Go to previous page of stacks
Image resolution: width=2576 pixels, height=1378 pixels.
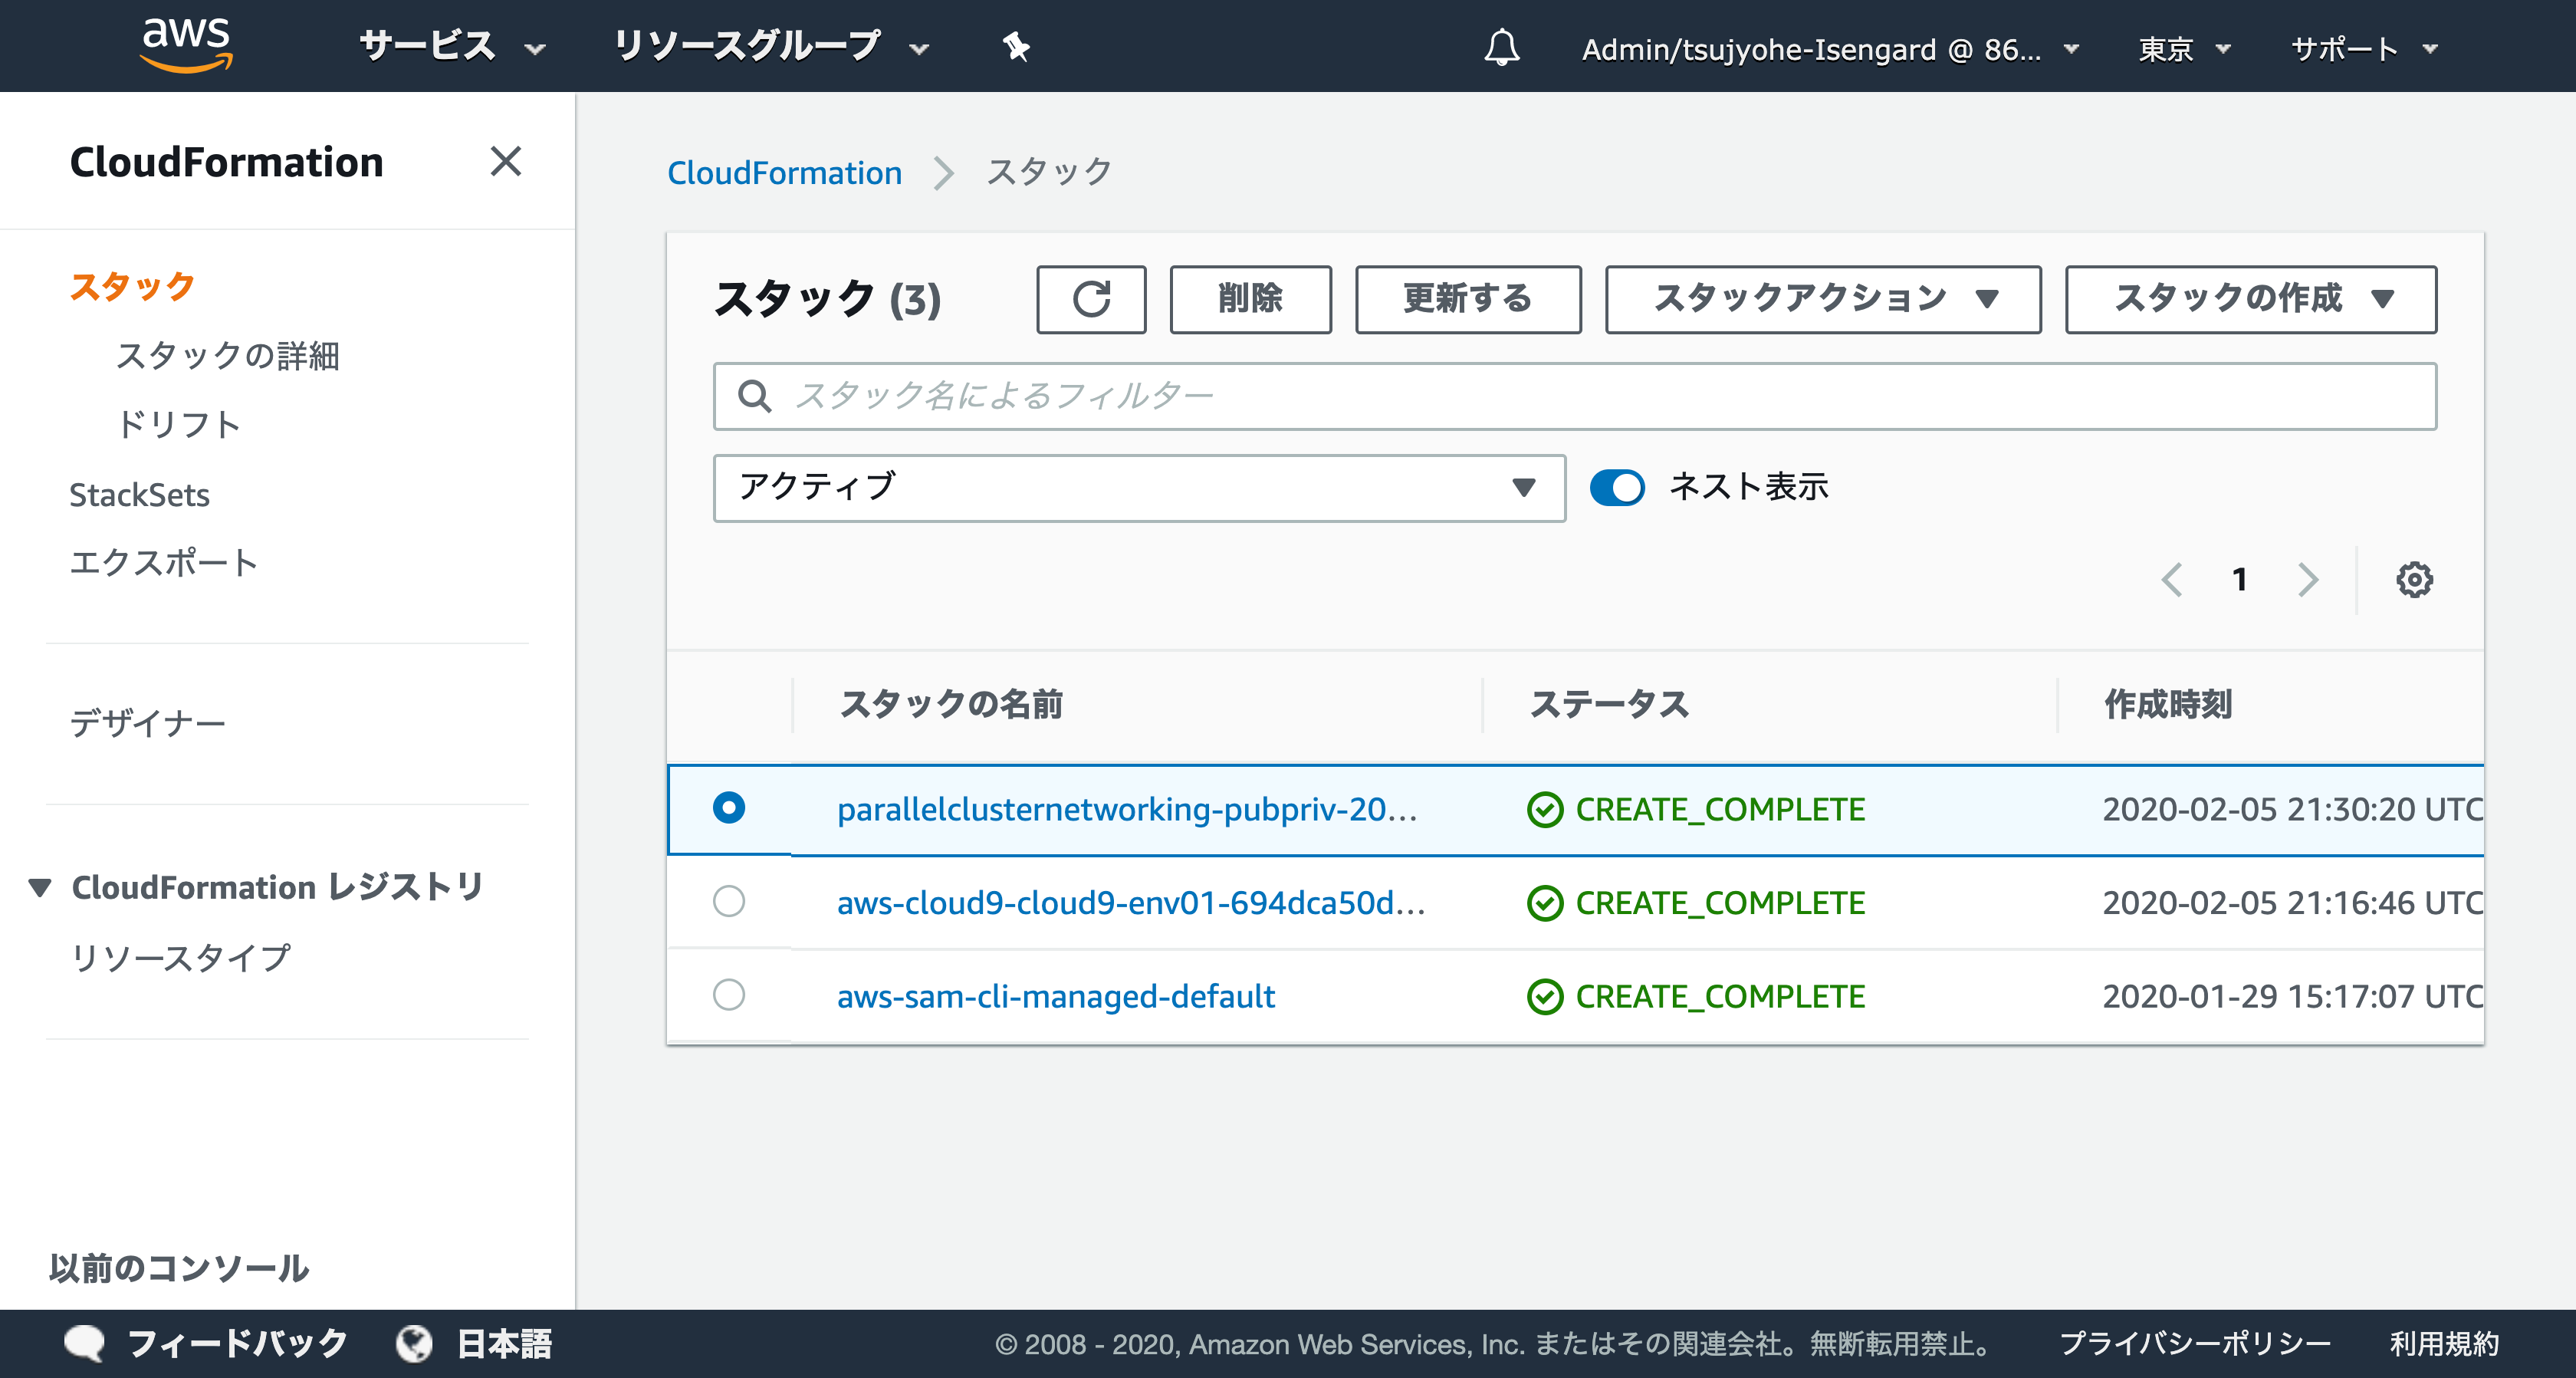pyautogui.click(x=2171, y=579)
